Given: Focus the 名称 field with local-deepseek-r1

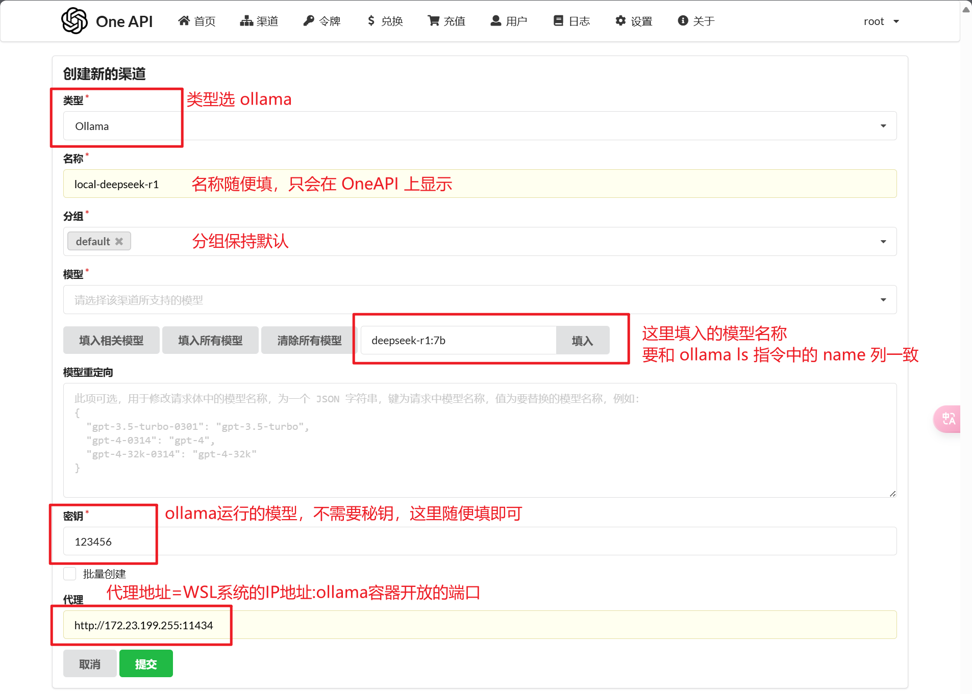Looking at the screenshot, I should coord(480,184).
